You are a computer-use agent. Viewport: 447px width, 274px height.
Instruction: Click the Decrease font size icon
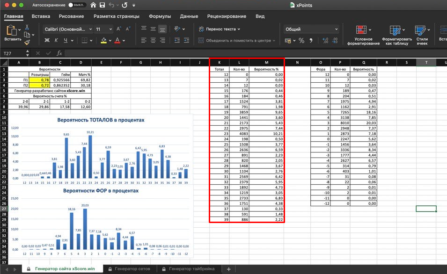pos(128,29)
